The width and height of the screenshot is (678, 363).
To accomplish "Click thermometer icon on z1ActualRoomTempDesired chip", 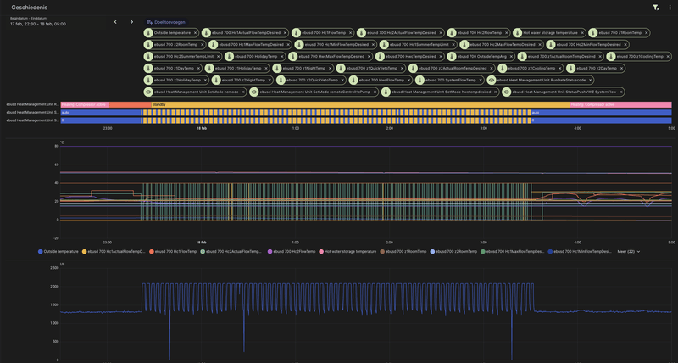I will coord(522,56).
